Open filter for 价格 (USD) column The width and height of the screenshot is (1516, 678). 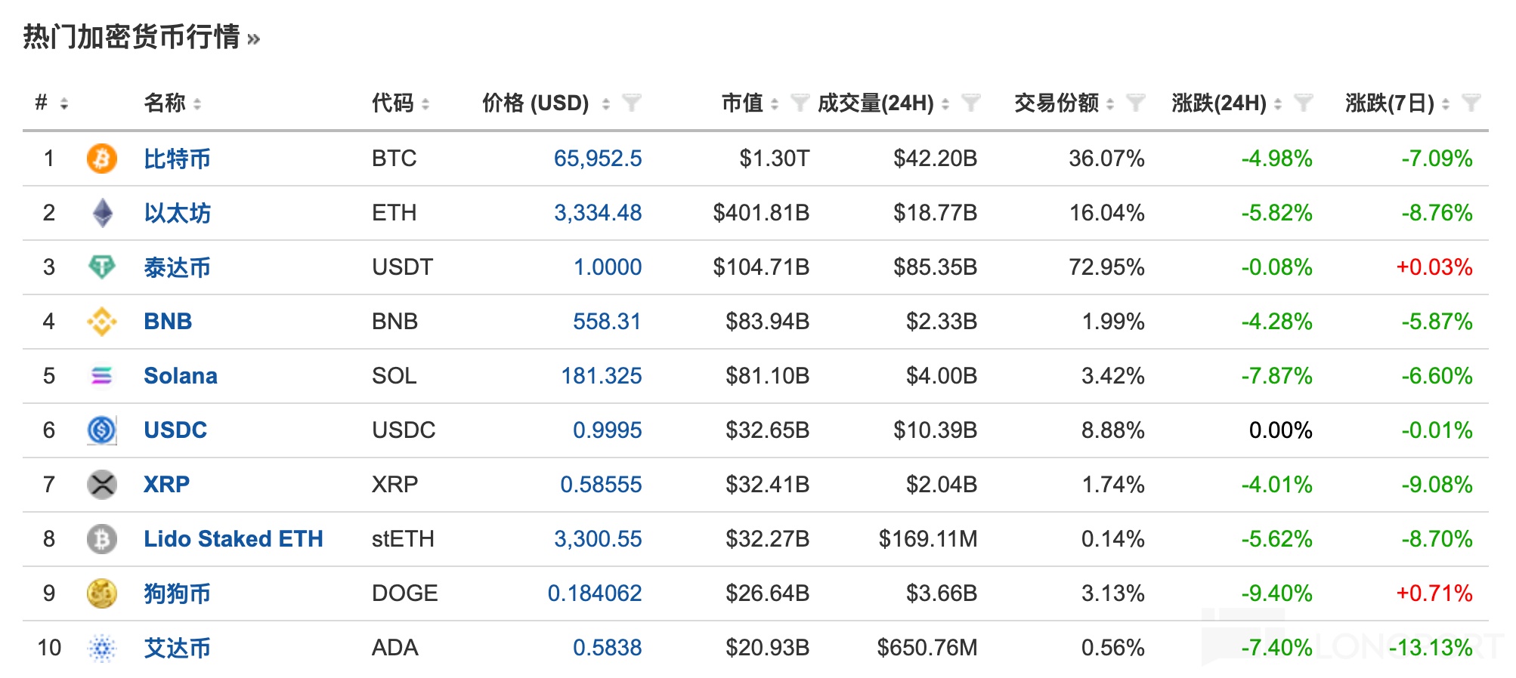click(x=631, y=103)
